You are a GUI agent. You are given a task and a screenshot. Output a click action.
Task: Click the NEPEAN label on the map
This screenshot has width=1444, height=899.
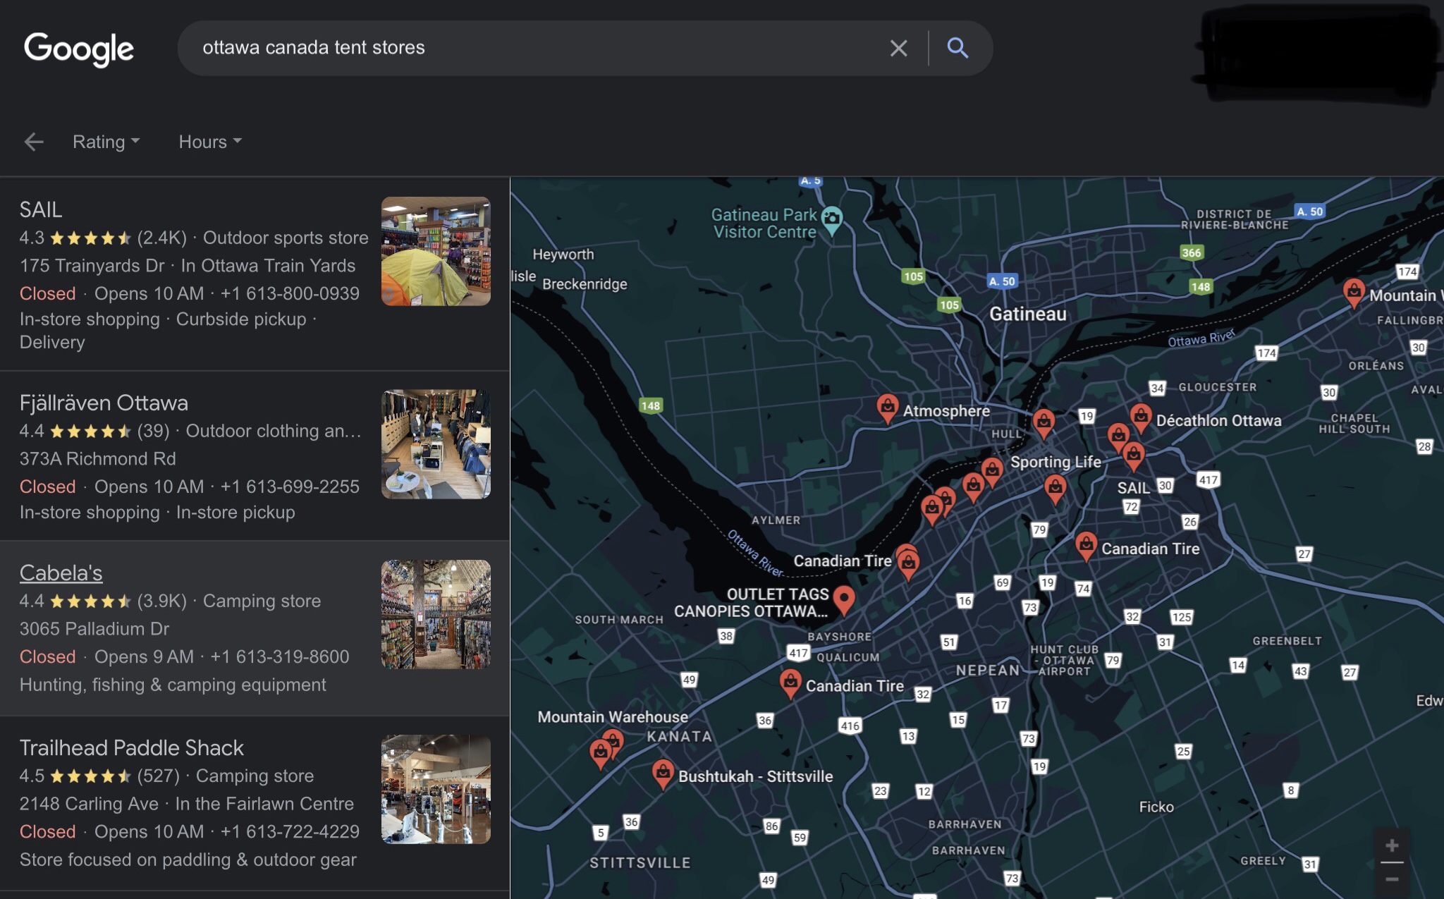(988, 670)
